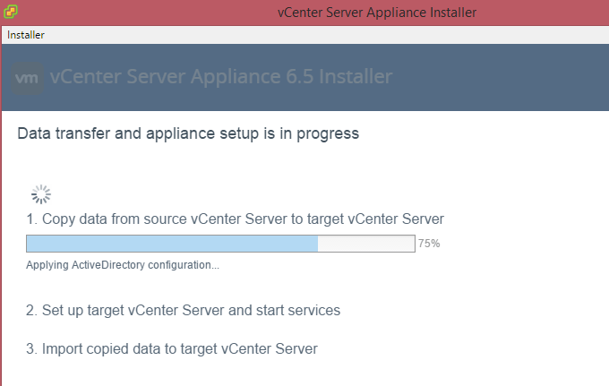Click the filled blue portion of progress bar
The image size is (609, 386).
[x=172, y=244]
